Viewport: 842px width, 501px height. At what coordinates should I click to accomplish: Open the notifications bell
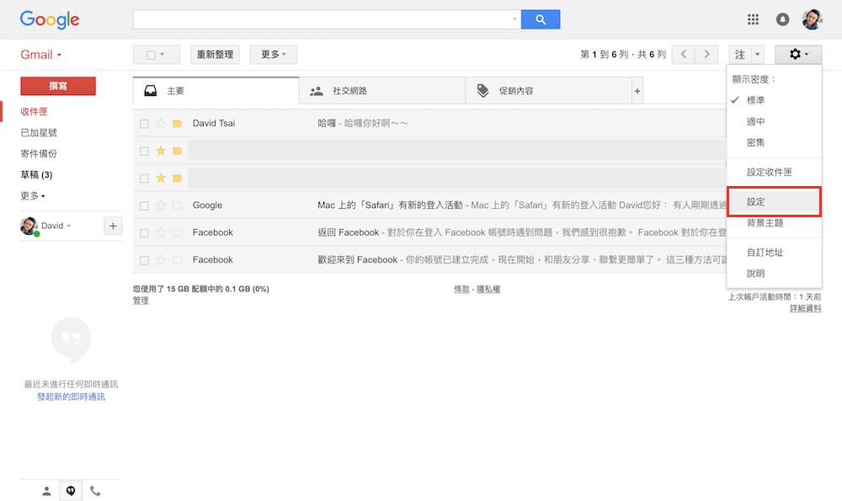coord(782,19)
